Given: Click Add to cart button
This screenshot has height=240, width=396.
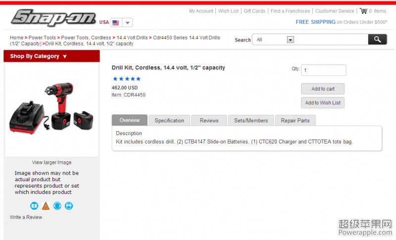Looking at the screenshot, I should coord(323,89).
